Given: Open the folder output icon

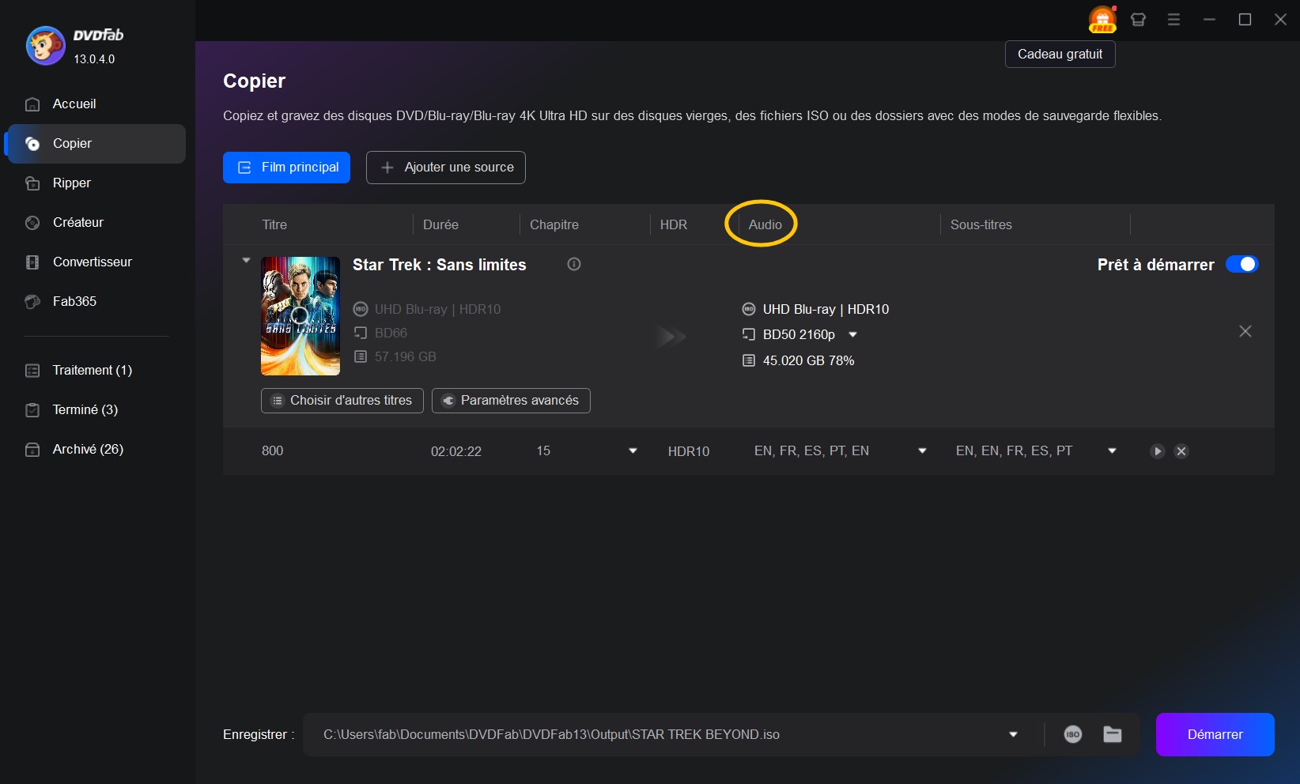Looking at the screenshot, I should pyautogui.click(x=1113, y=734).
